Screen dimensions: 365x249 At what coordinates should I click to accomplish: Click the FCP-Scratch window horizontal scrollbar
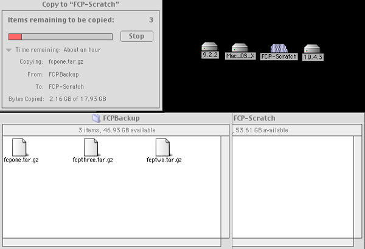293,242
